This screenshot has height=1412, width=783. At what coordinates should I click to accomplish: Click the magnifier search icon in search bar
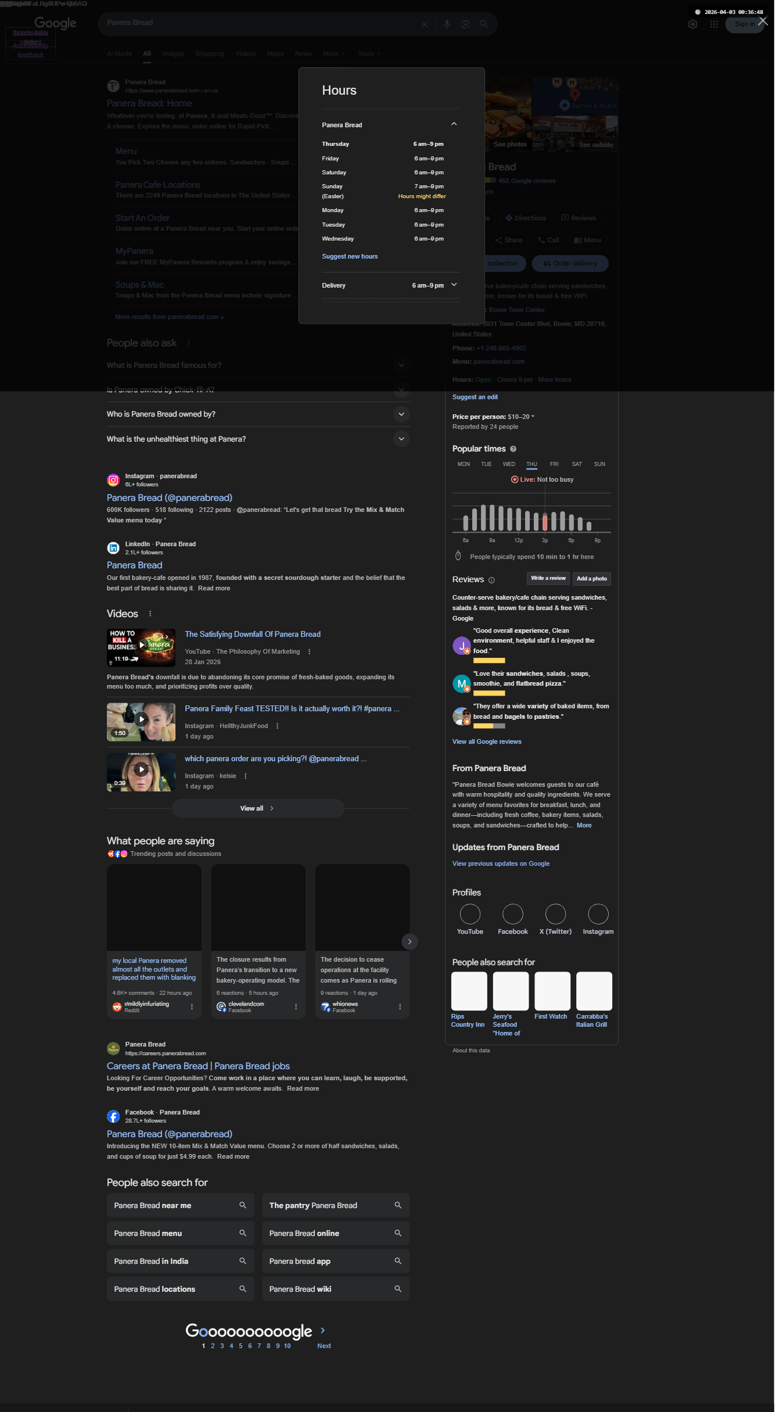(x=483, y=24)
